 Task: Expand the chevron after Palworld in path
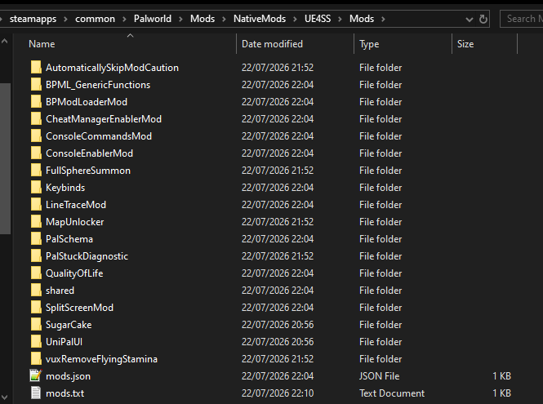pyautogui.click(x=180, y=19)
